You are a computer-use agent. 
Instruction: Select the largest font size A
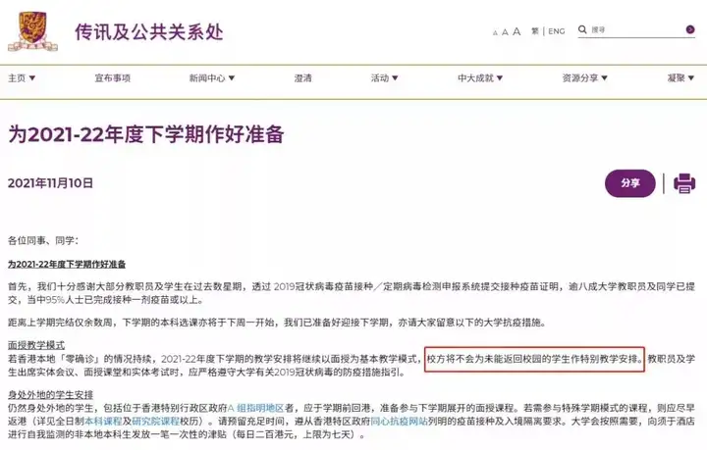pos(517,31)
